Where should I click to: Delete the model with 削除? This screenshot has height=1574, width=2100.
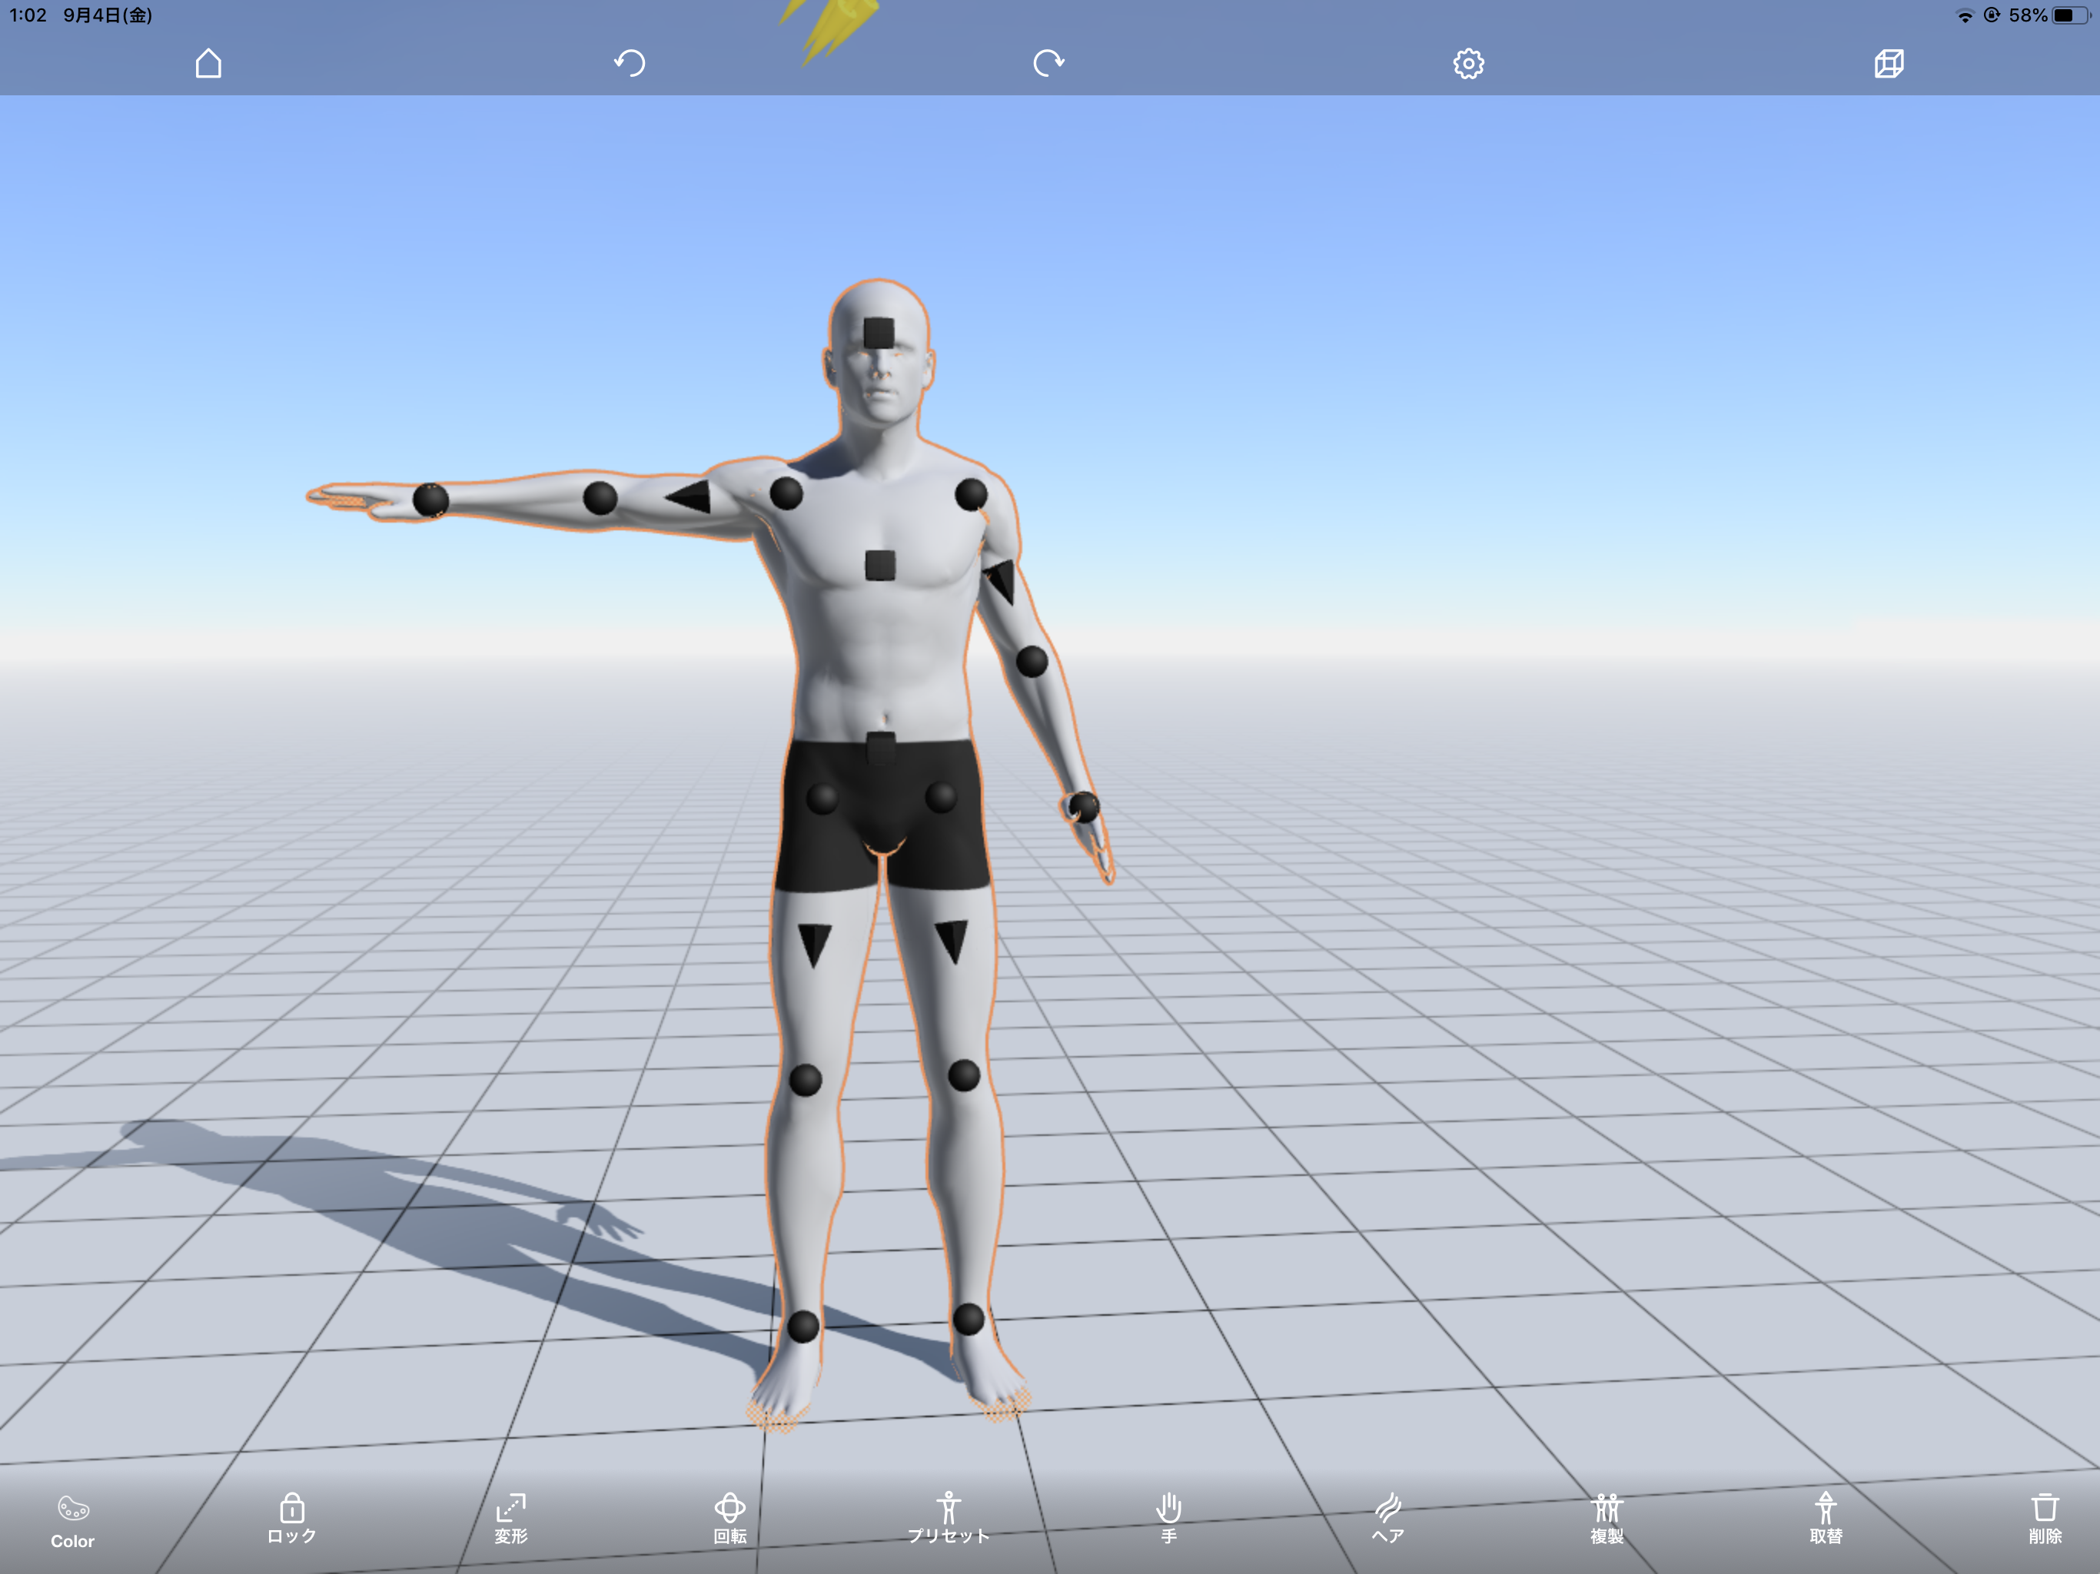pyautogui.click(x=2045, y=1519)
